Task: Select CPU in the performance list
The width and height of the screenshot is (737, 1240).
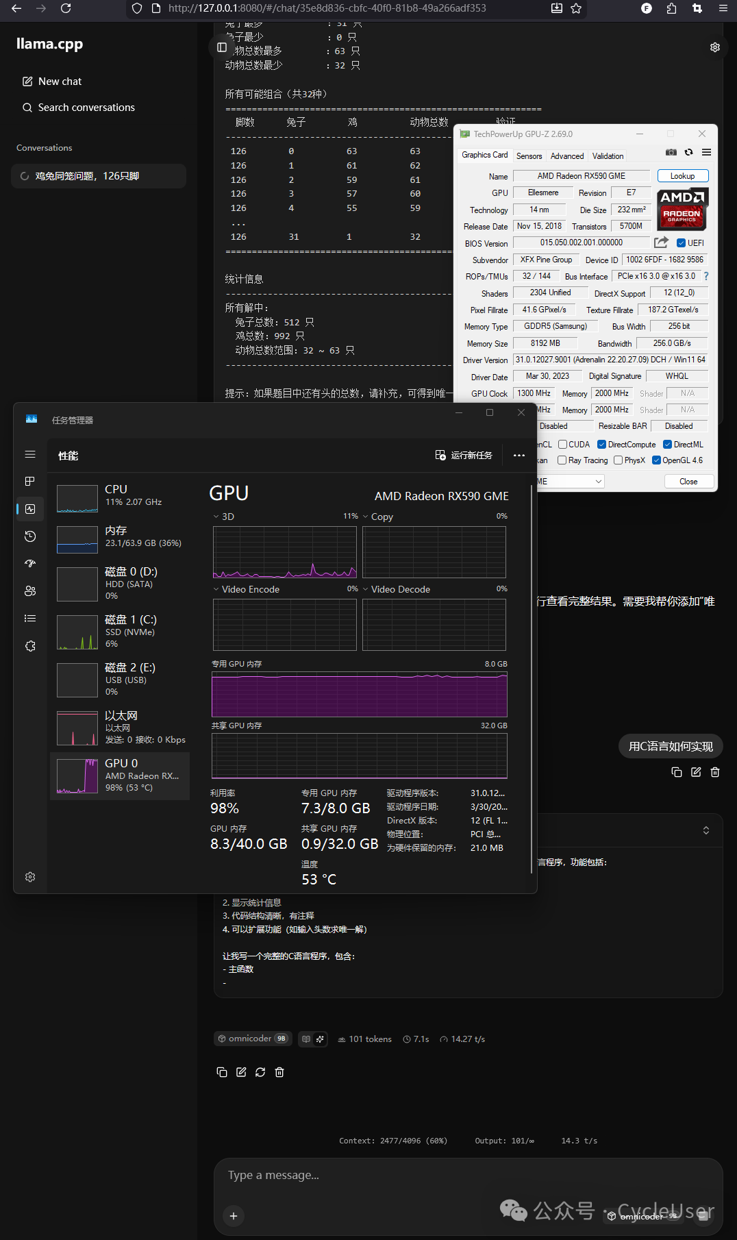Action: (120, 498)
